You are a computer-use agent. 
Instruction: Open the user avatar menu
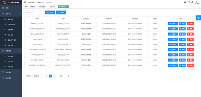tap(197, 2)
